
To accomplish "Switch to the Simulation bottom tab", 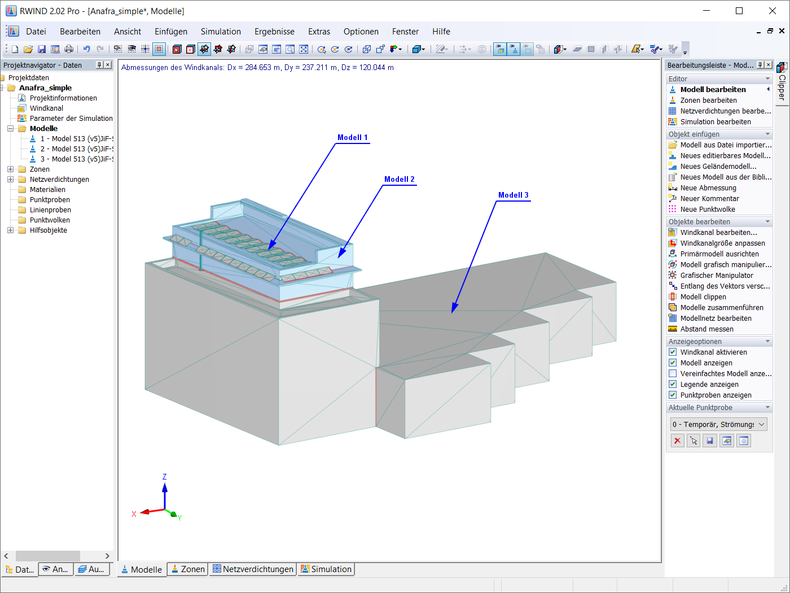I will pos(326,569).
